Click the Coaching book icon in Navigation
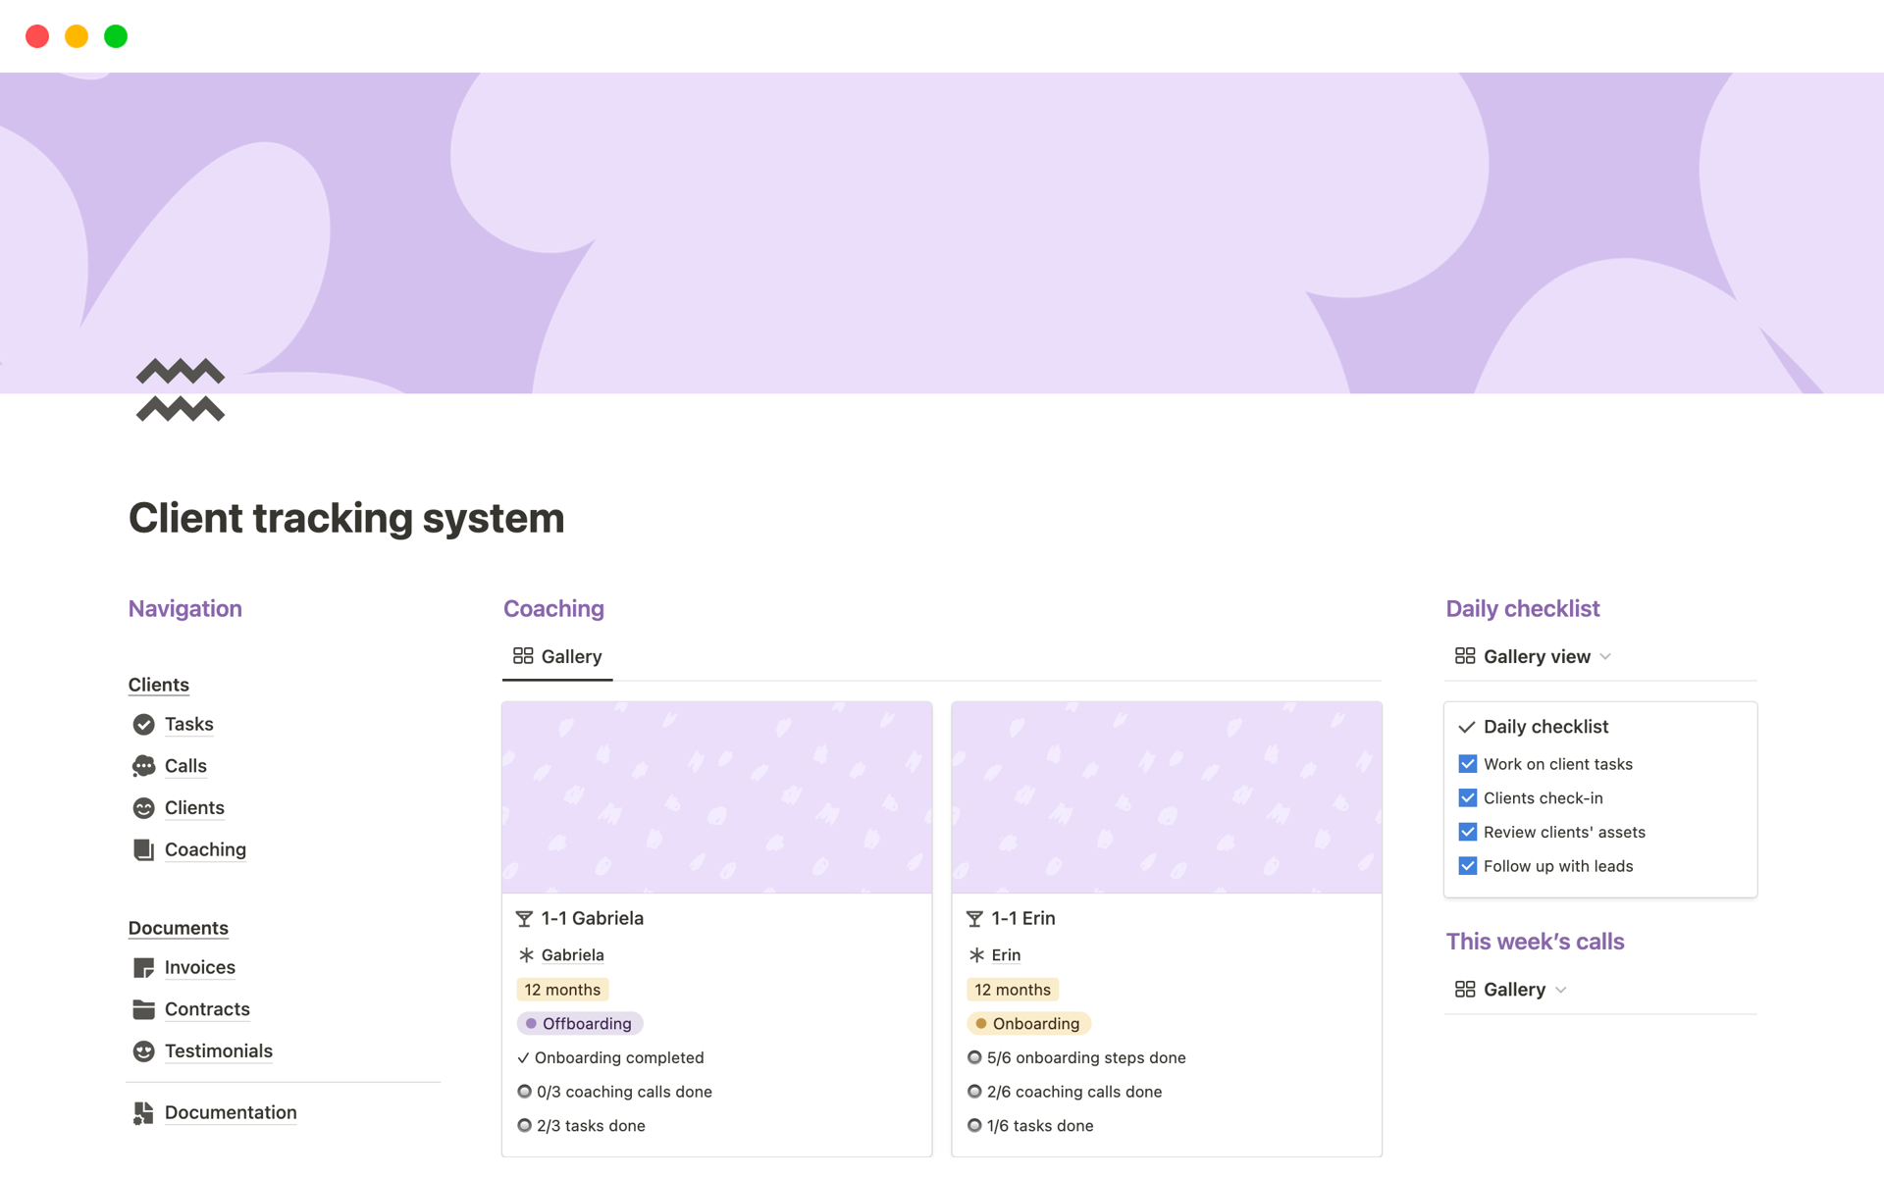This screenshot has height=1177, width=1884. tap(143, 850)
